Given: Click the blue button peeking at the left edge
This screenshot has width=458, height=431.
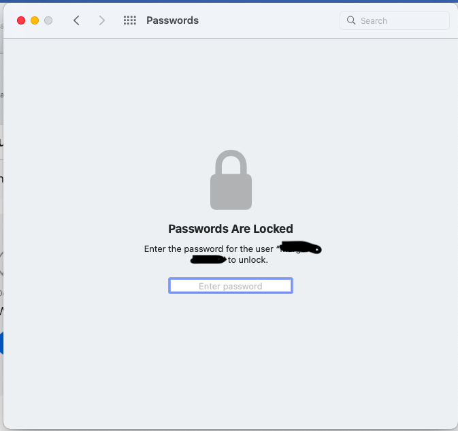Looking at the screenshot, I should pyautogui.click(x=1, y=342).
